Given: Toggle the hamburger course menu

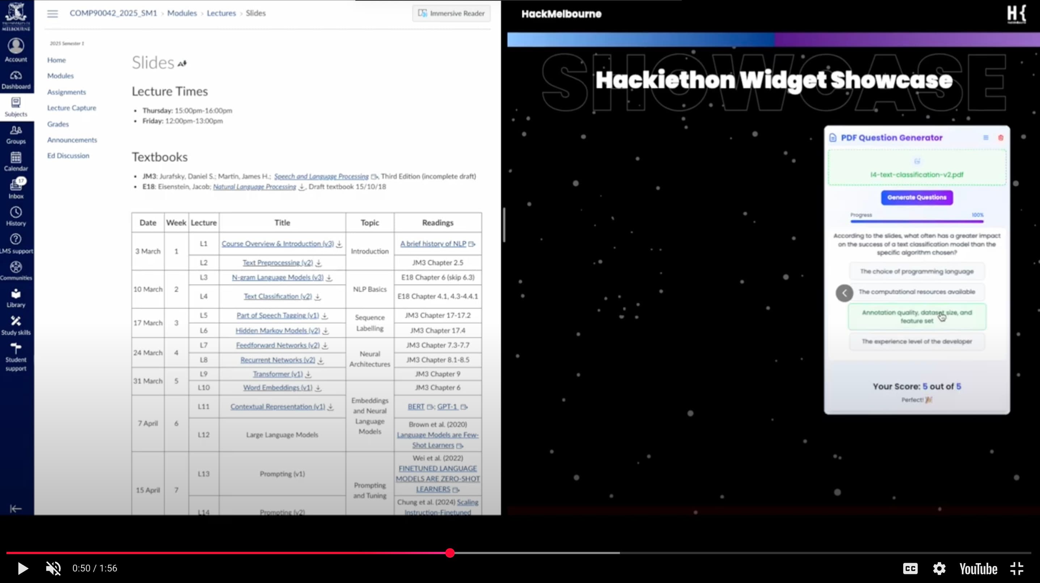Looking at the screenshot, I should coord(52,14).
